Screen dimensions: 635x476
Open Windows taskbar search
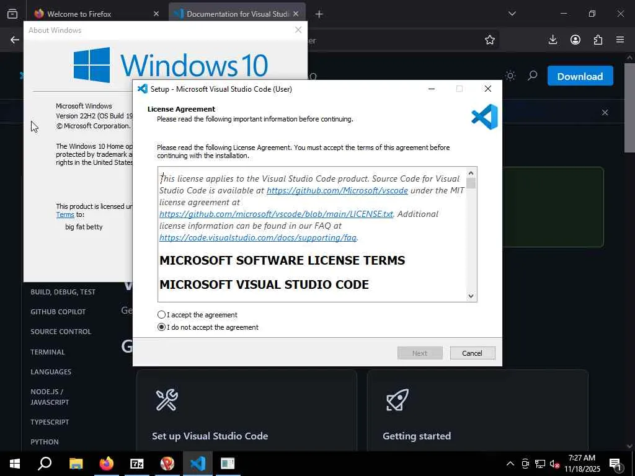(x=45, y=464)
